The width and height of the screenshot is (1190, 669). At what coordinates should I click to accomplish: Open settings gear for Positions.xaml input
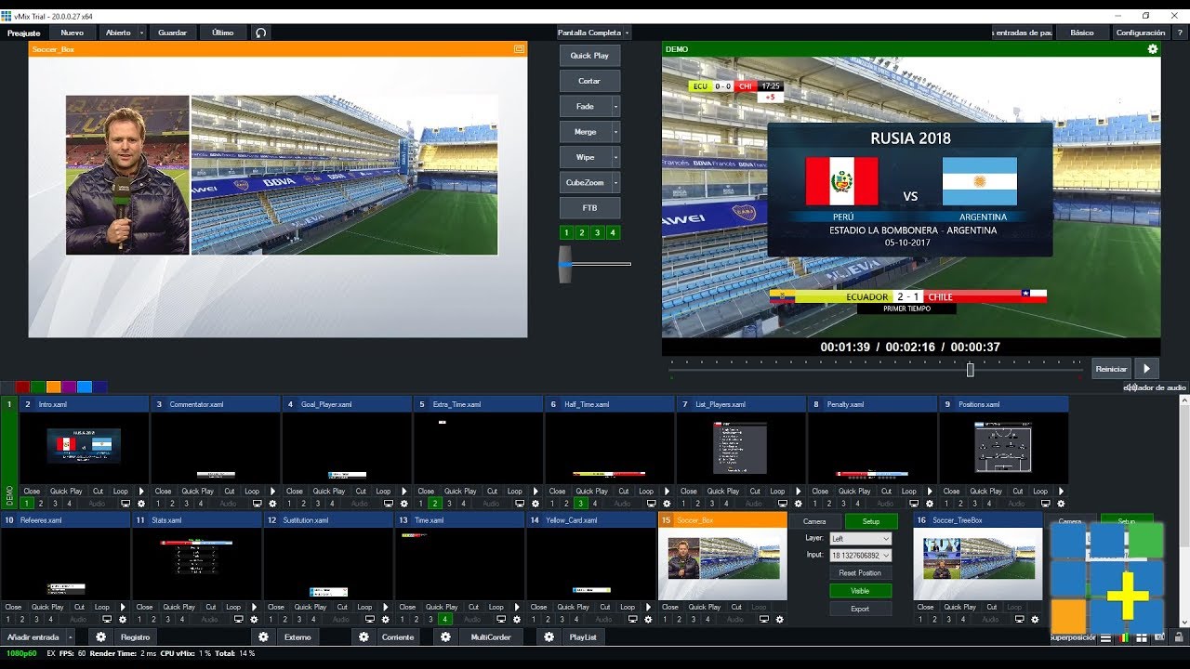tap(1062, 504)
